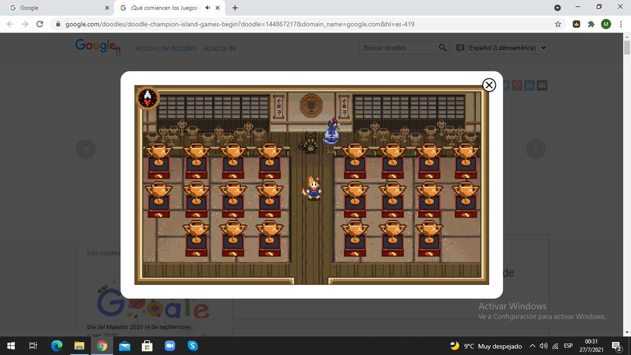The image size is (631, 355).
Task: Open the Windows Start menu
Action: pos(11,346)
